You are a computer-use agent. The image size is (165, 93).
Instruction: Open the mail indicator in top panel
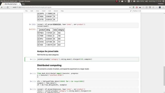(134, 1)
